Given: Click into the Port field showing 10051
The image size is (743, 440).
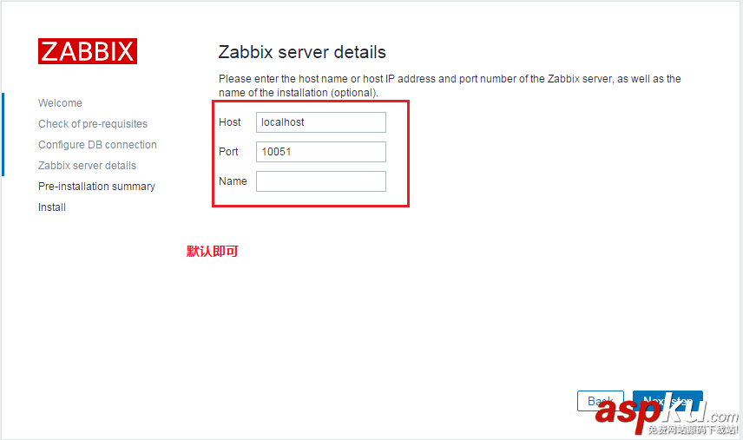Looking at the screenshot, I should (x=320, y=152).
